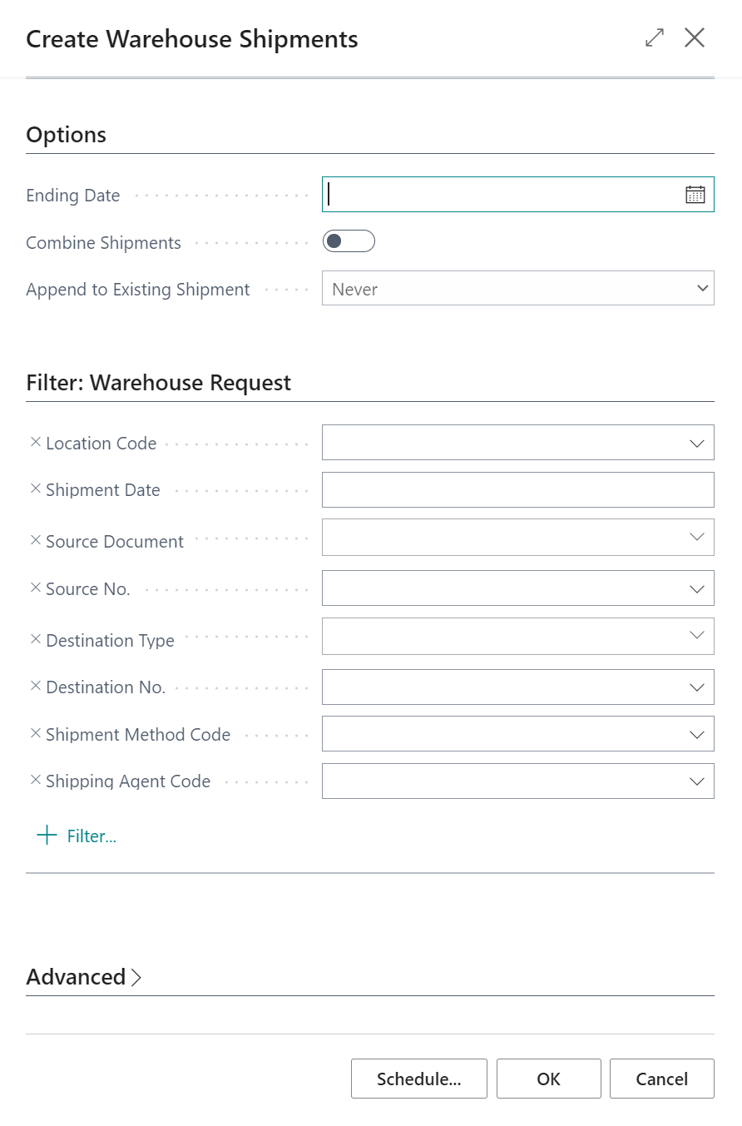Toggle the Combine Shipments switch
Image resolution: width=742 pixels, height=1126 pixels.
click(349, 241)
